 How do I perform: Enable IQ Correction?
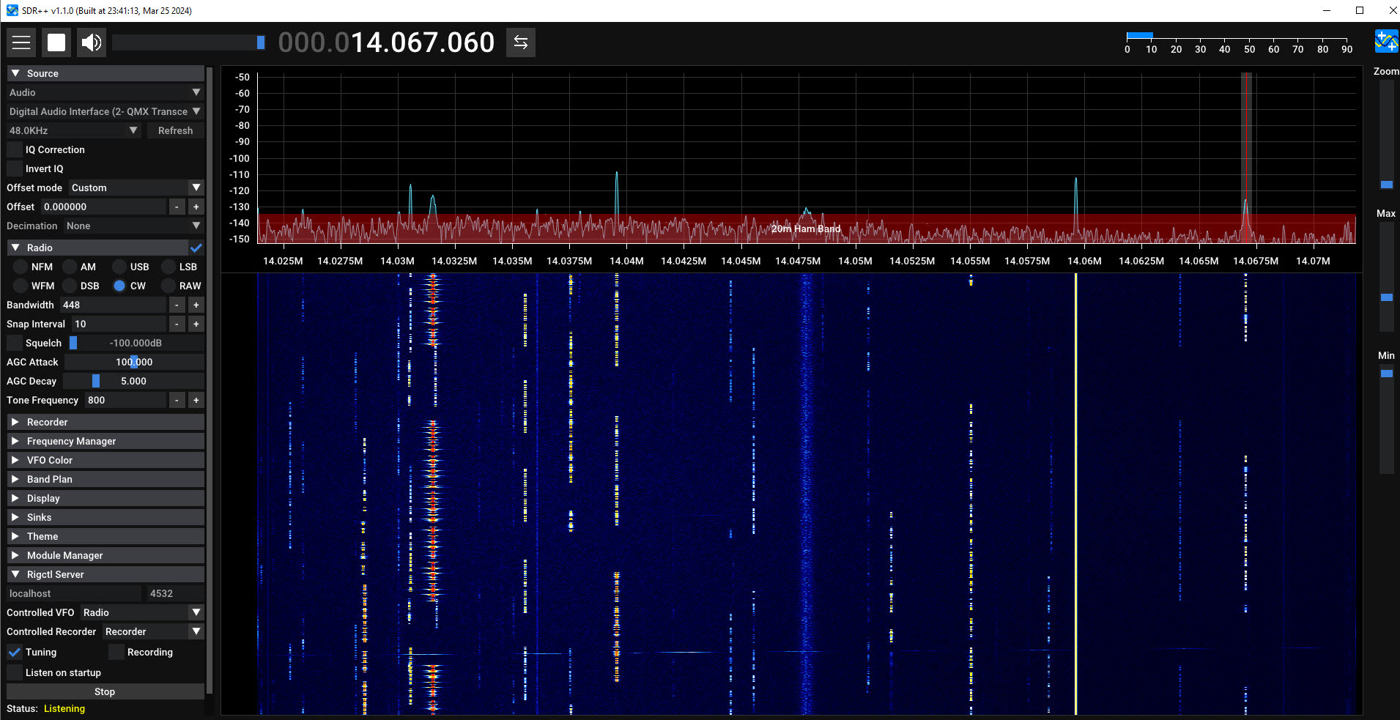pyautogui.click(x=14, y=149)
